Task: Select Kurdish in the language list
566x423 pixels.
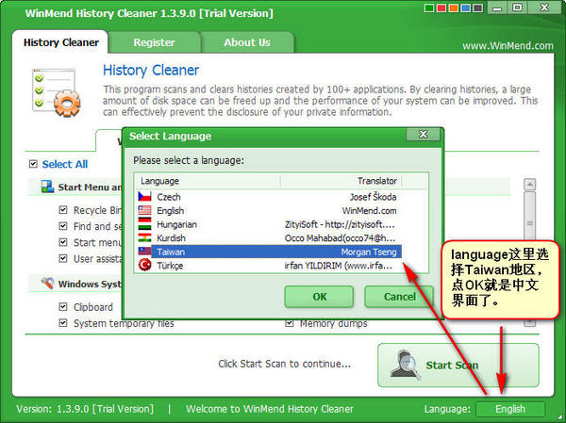Action: pyautogui.click(x=171, y=238)
